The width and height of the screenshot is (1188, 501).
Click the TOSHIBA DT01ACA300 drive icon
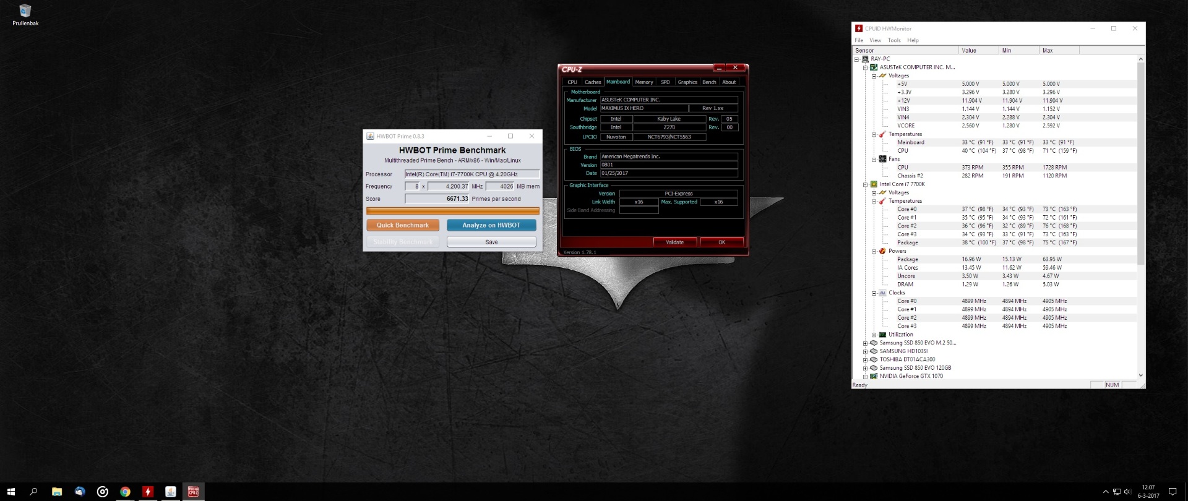(874, 359)
